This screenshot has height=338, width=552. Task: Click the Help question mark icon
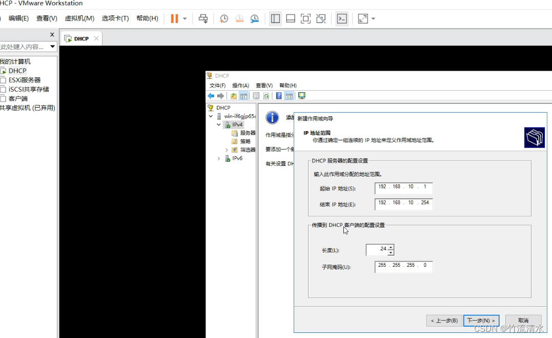click(x=279, y=96)
